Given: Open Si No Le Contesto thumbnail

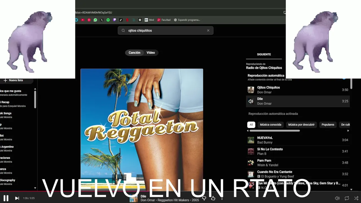Looking at the screenshot, I should [x=251, y=151].
